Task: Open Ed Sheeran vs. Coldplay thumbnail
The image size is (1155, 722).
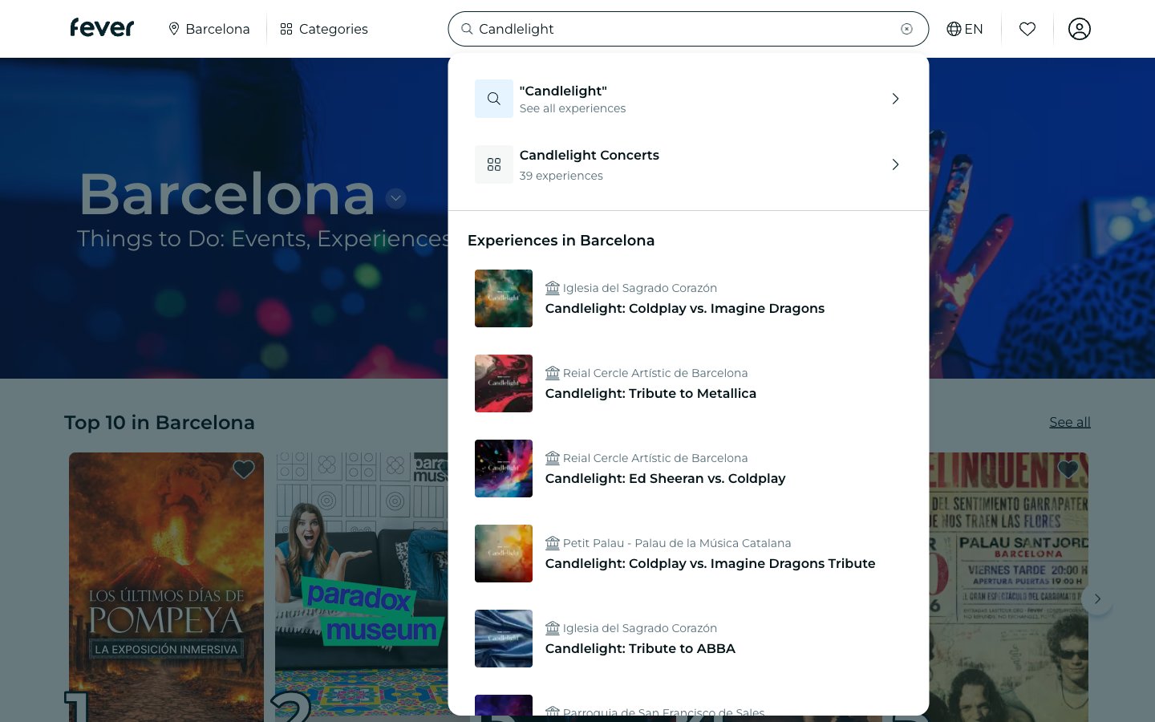Action: (x=504, y=468)
